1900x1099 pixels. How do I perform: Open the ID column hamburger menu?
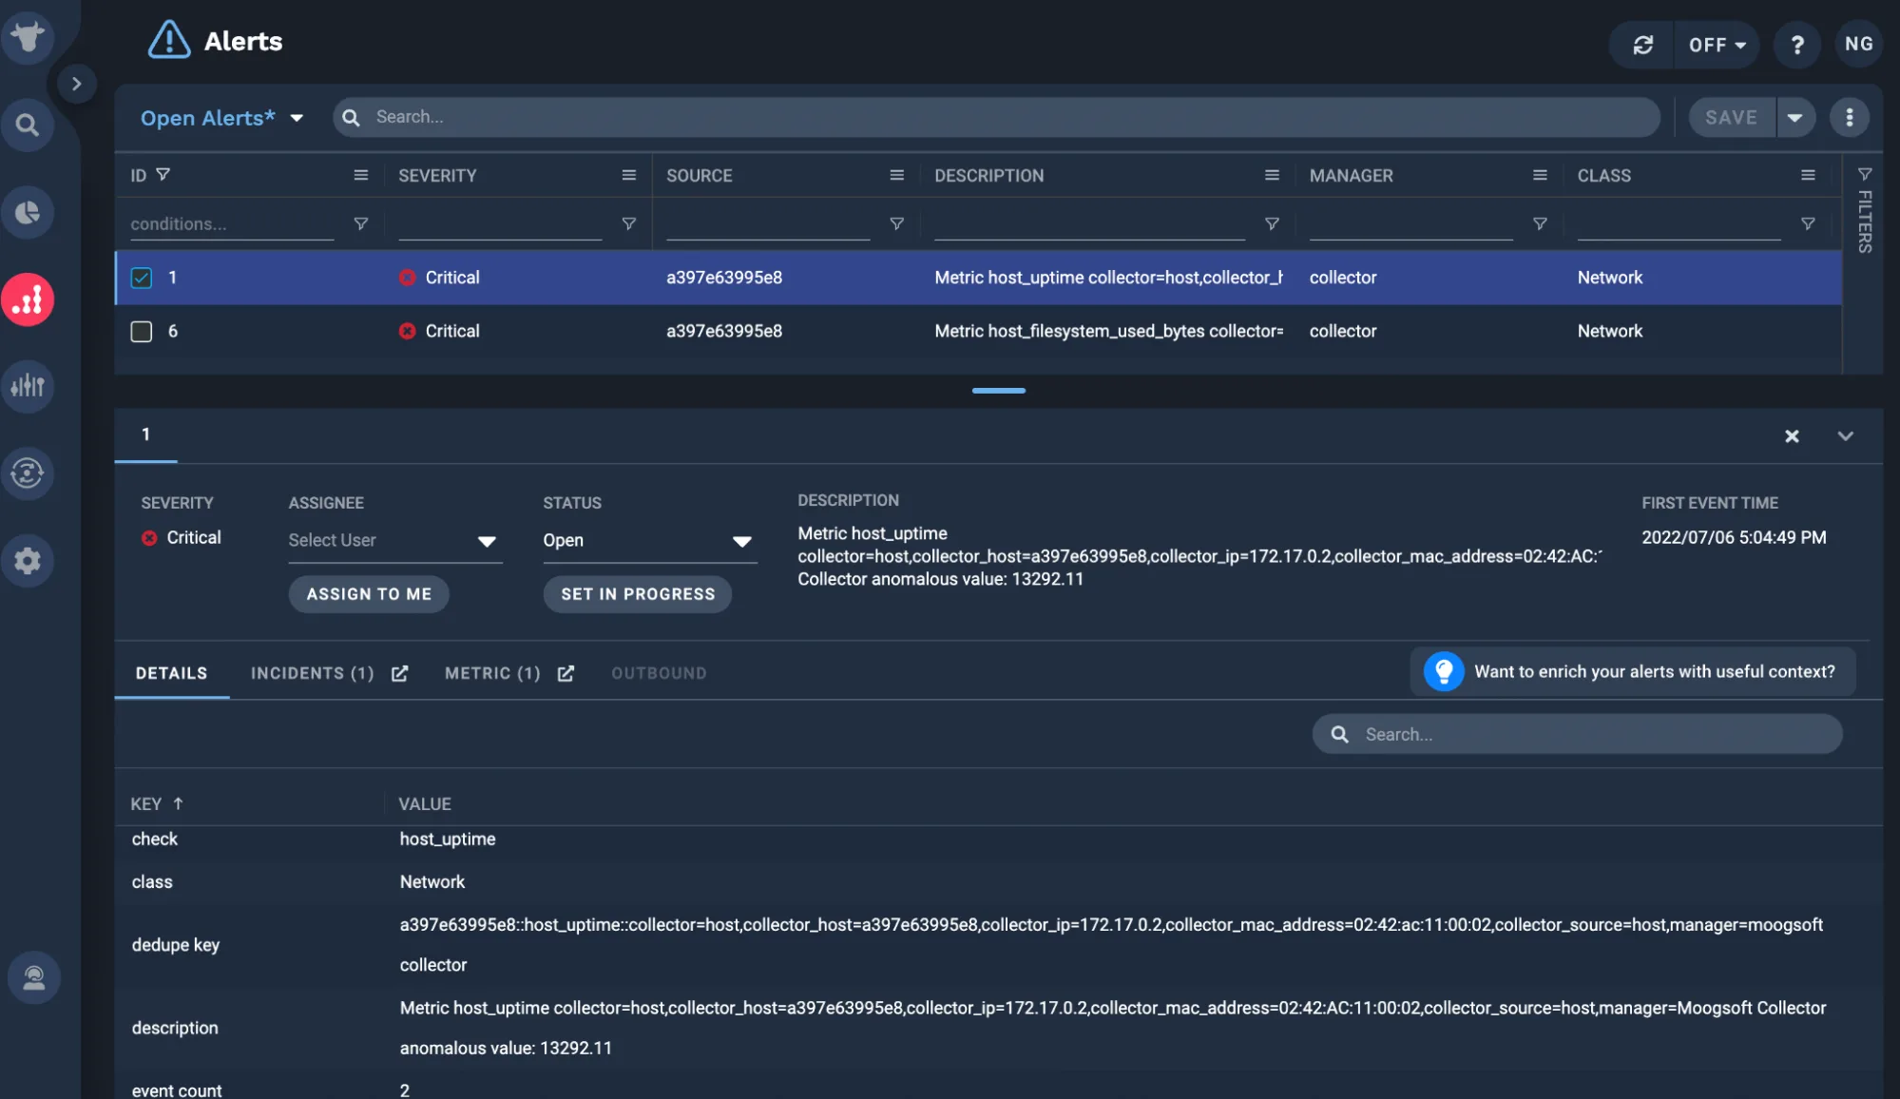tap(361, 175)
